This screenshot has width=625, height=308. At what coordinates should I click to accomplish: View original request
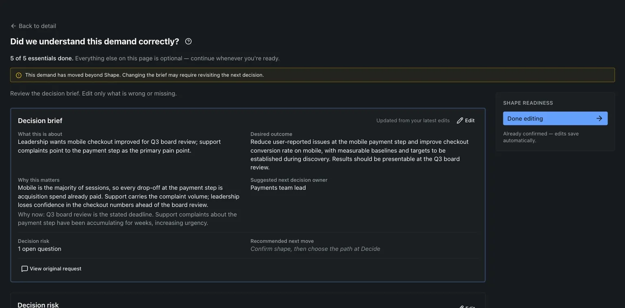[51, 269]
